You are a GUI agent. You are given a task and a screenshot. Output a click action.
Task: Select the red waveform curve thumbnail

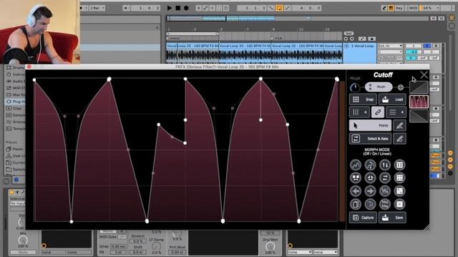pyautogui.click(x=419, y=102)
